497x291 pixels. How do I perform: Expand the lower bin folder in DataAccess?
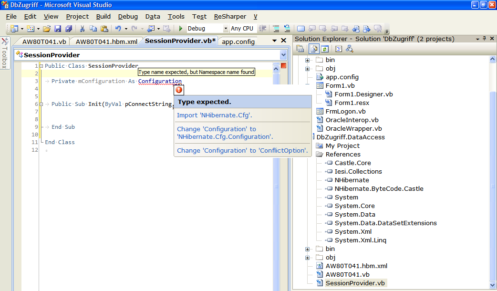click(307, 249)
